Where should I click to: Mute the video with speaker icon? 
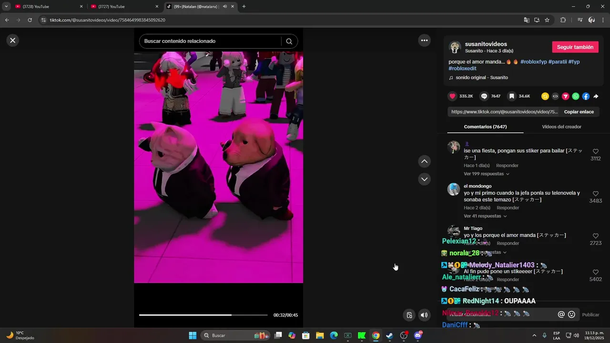tap(424, 315)
